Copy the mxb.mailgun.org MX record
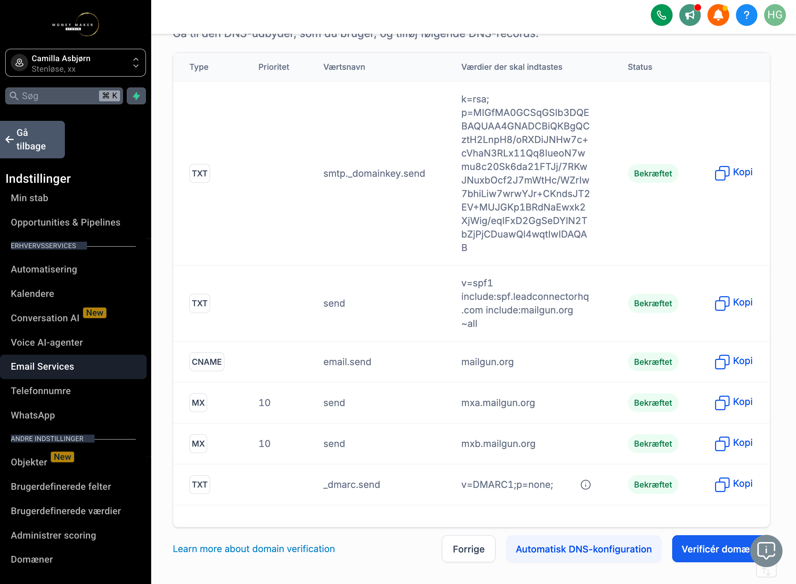The width and height of the screenshot is (796, 584). [x=733, y=443]
